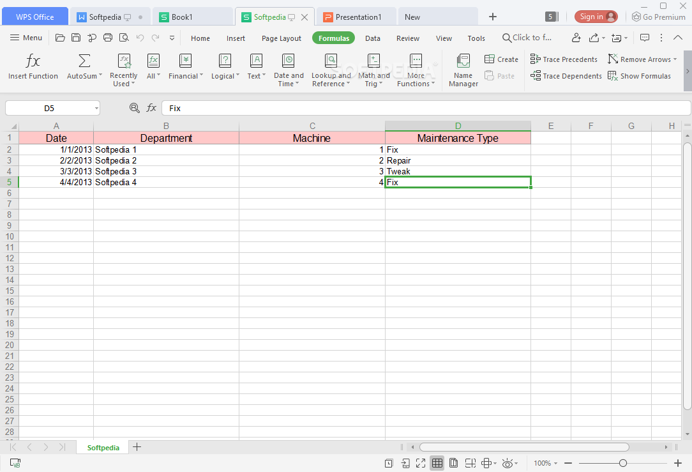Open Logical functions
This screenshot has width=692, height=472.
click(x=225, y=66)
